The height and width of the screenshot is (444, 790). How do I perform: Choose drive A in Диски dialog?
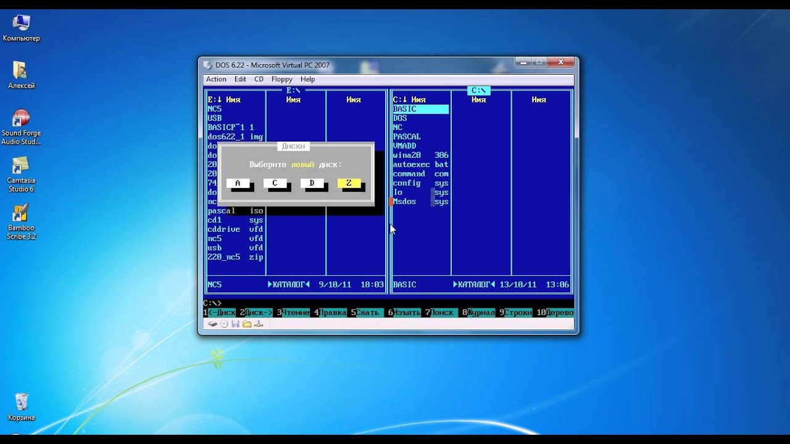[x=238, y=183]
